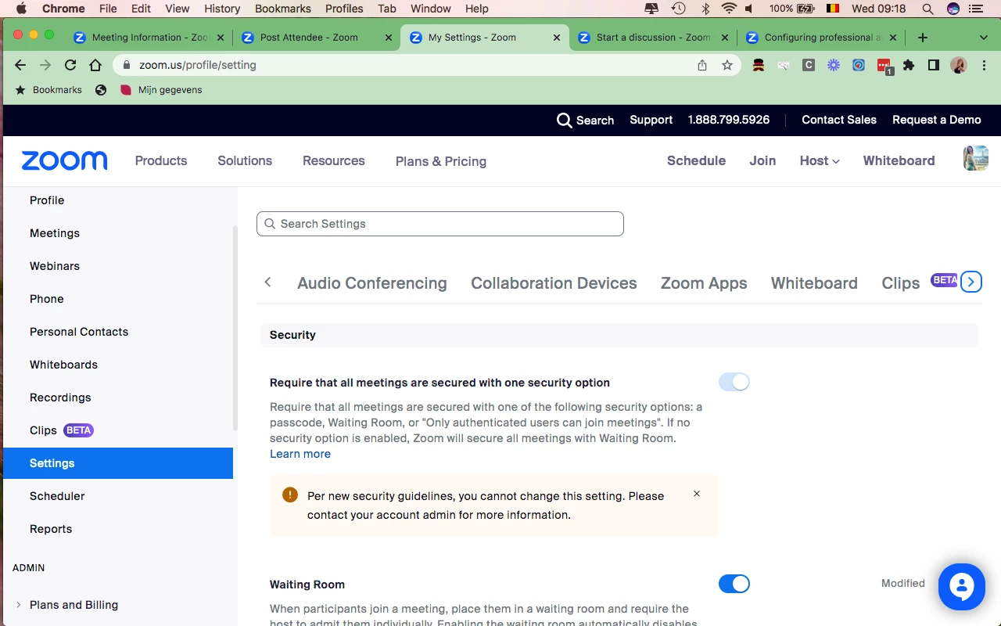This screenshot has width=1001, height=626.
Task: Click the Search Settings field
Action: point(440,224)
